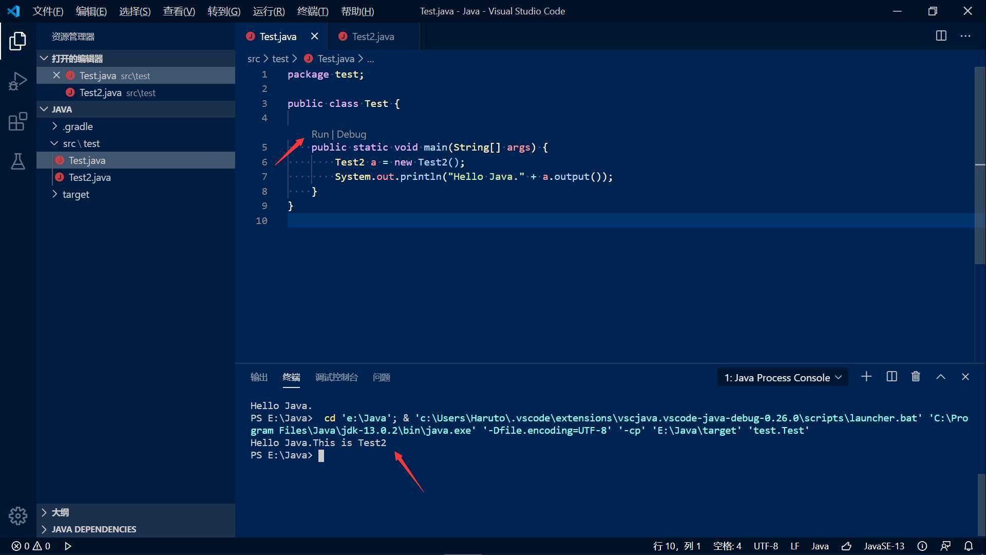Open the 帮助(H) menu

pyautogui.click(x=357, y=11)
